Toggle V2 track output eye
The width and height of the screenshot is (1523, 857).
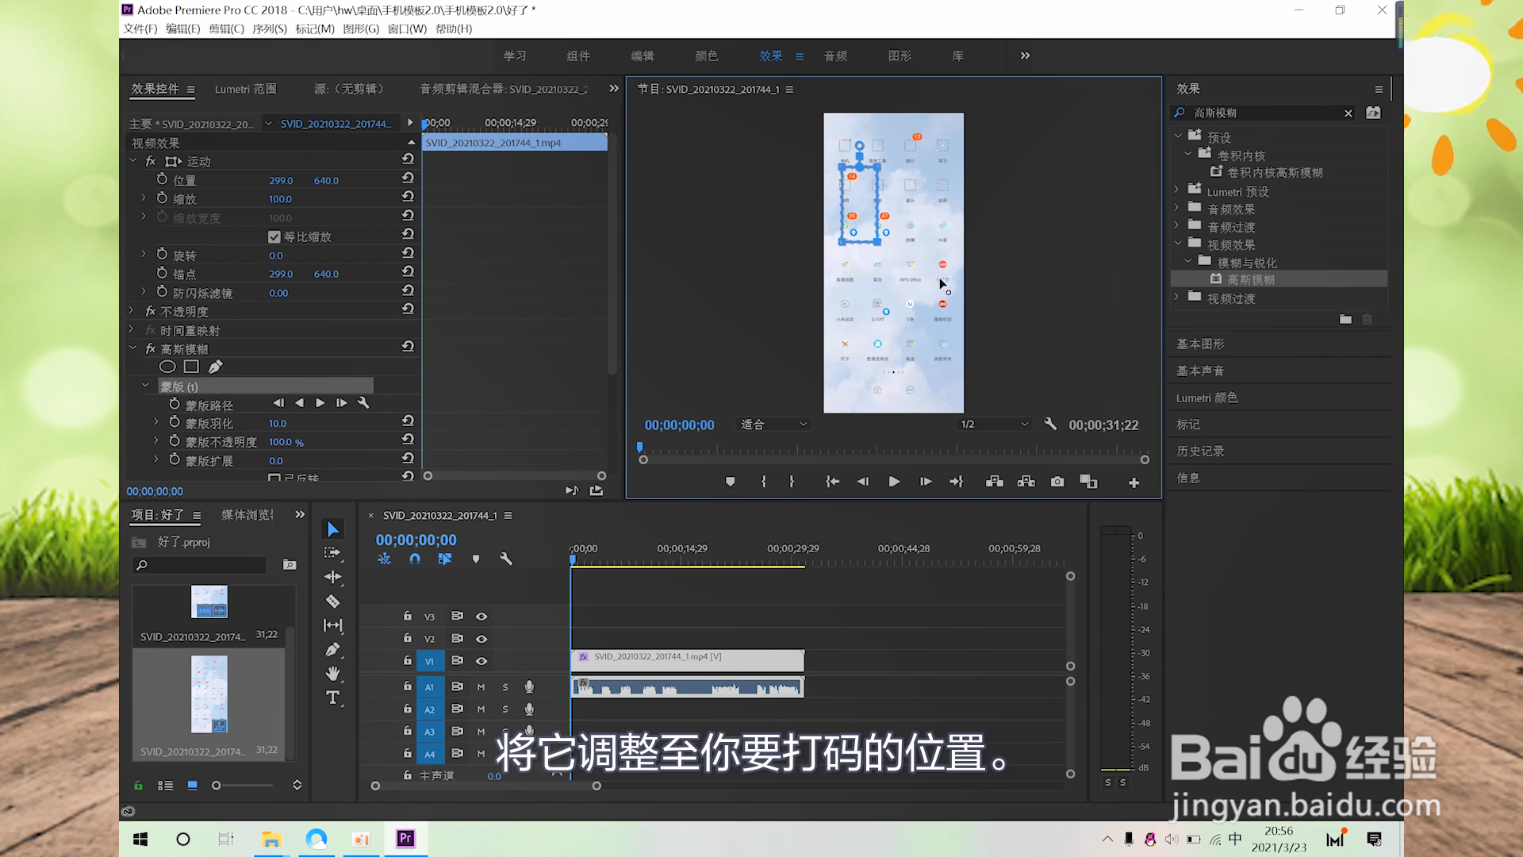click(481, 639)
